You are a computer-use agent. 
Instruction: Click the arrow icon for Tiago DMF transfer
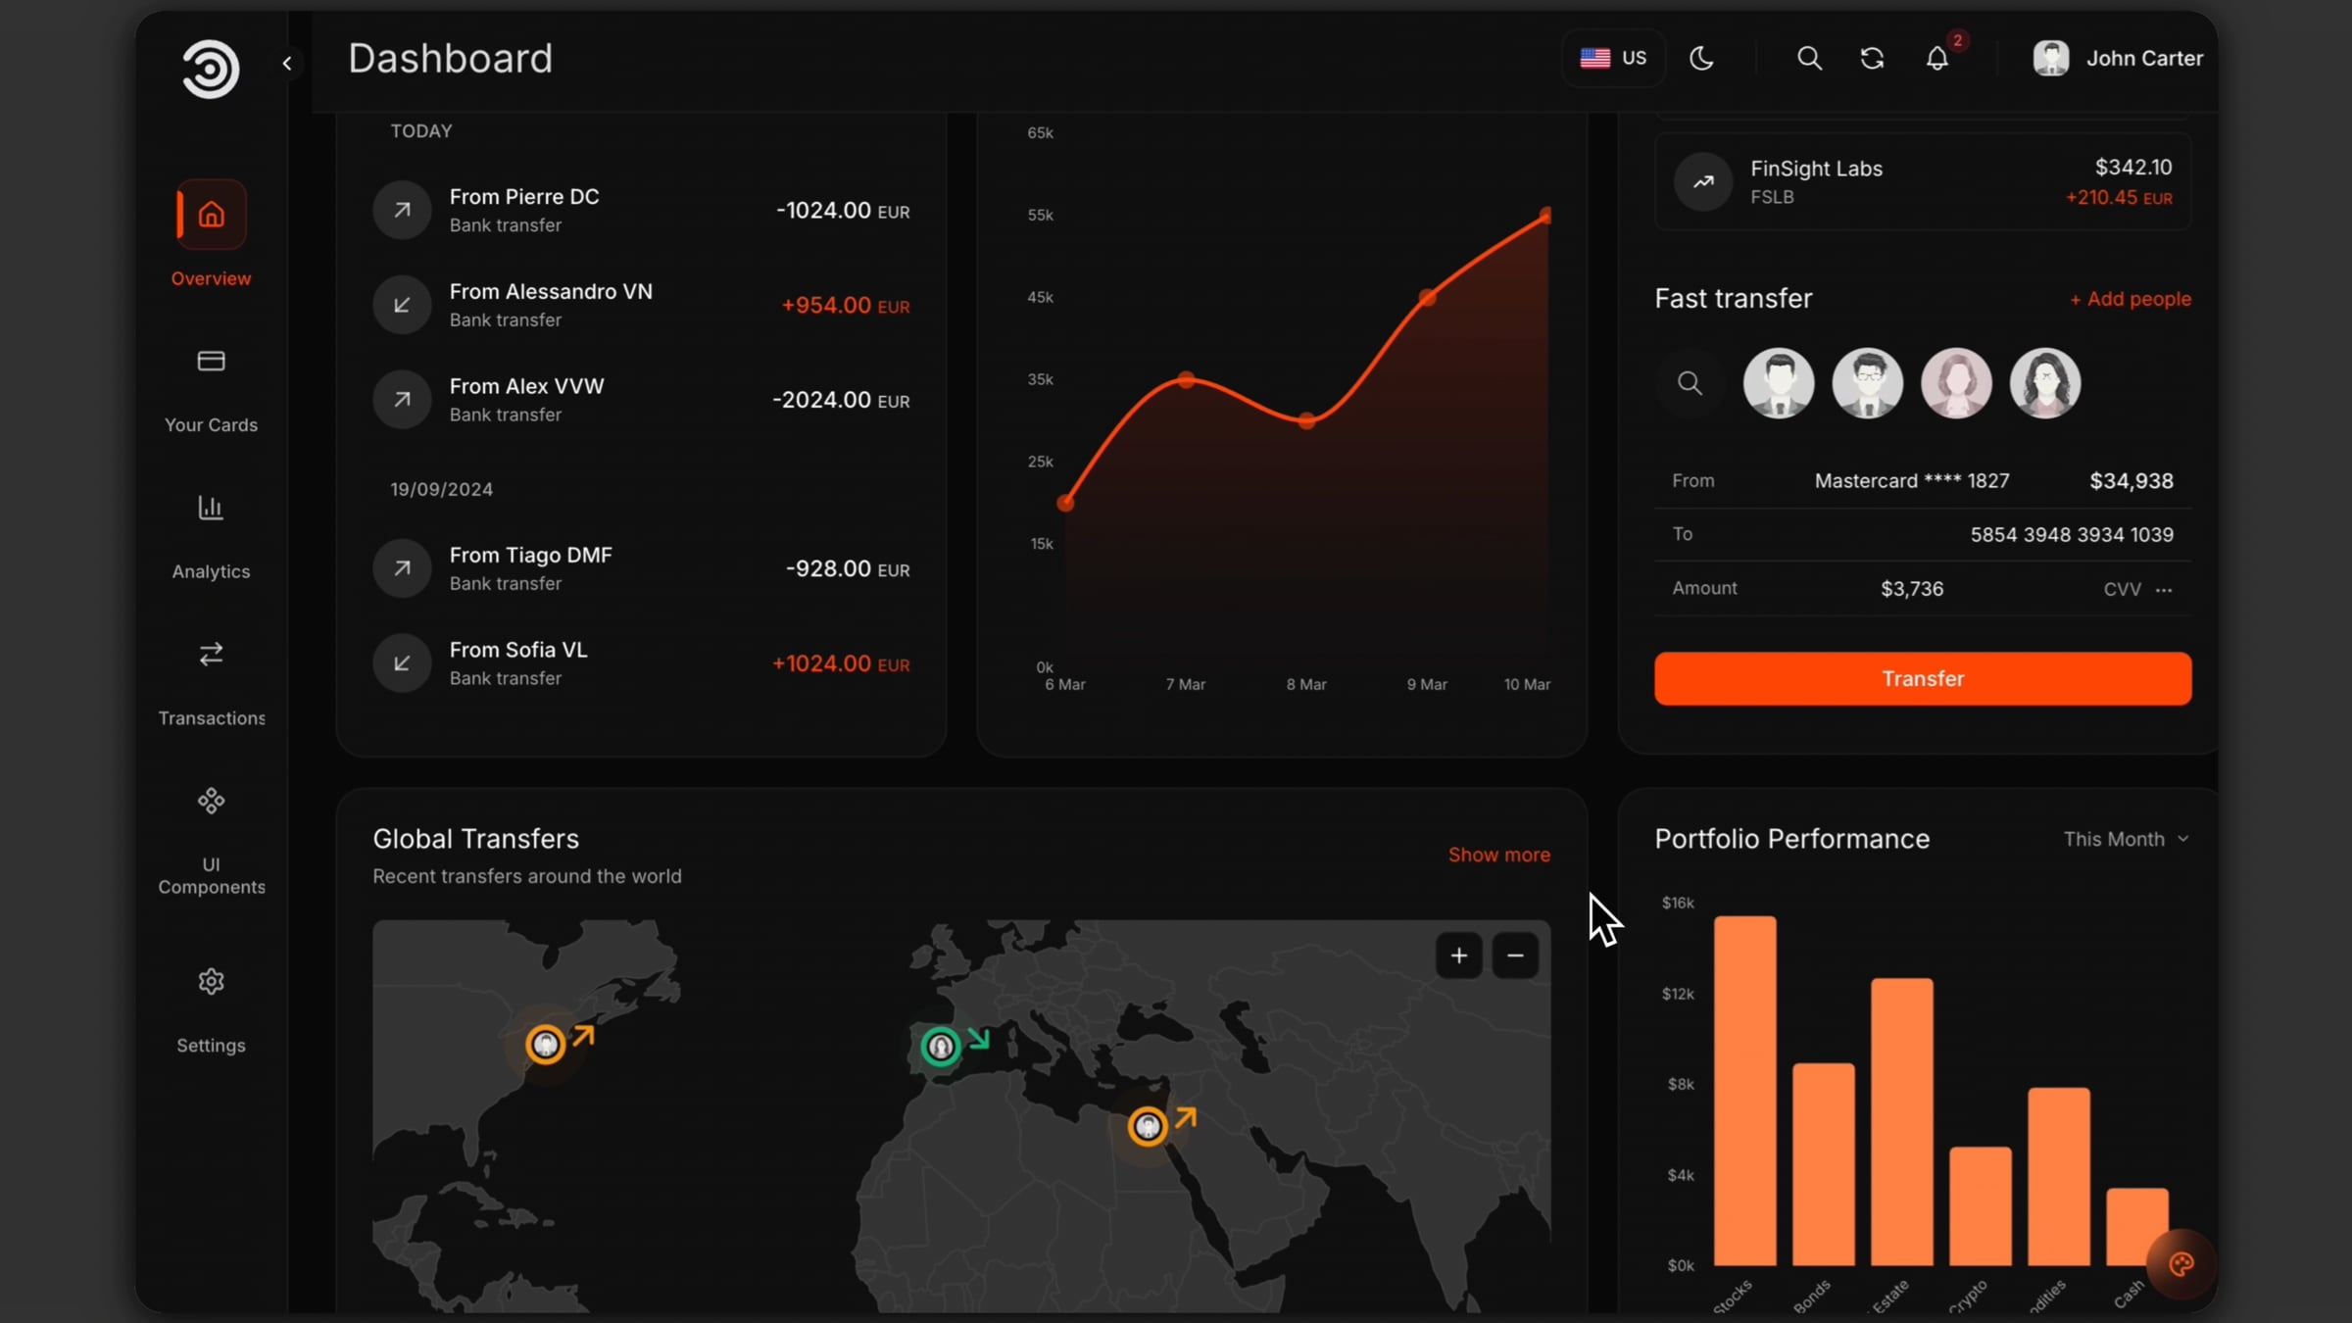click(402, 568)
